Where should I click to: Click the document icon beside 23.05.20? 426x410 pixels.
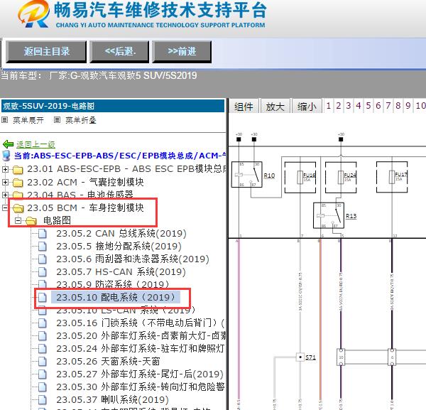[x=43, y=336]
